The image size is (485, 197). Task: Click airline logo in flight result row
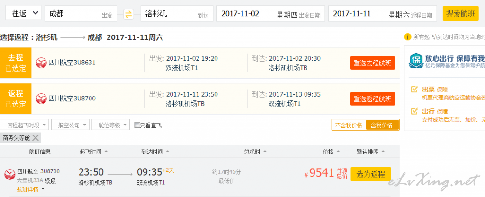(x=10, y=174)
